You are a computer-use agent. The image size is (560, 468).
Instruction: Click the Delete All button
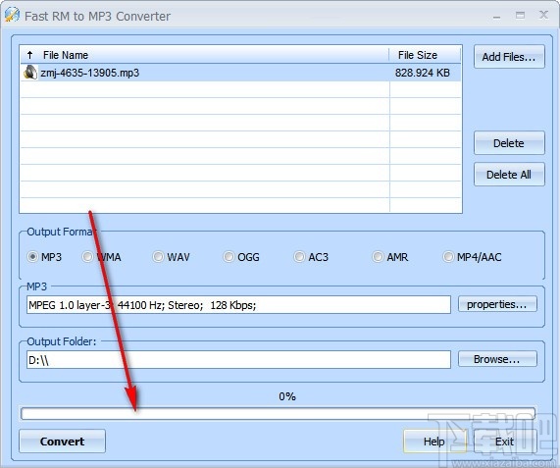(509, 175)
